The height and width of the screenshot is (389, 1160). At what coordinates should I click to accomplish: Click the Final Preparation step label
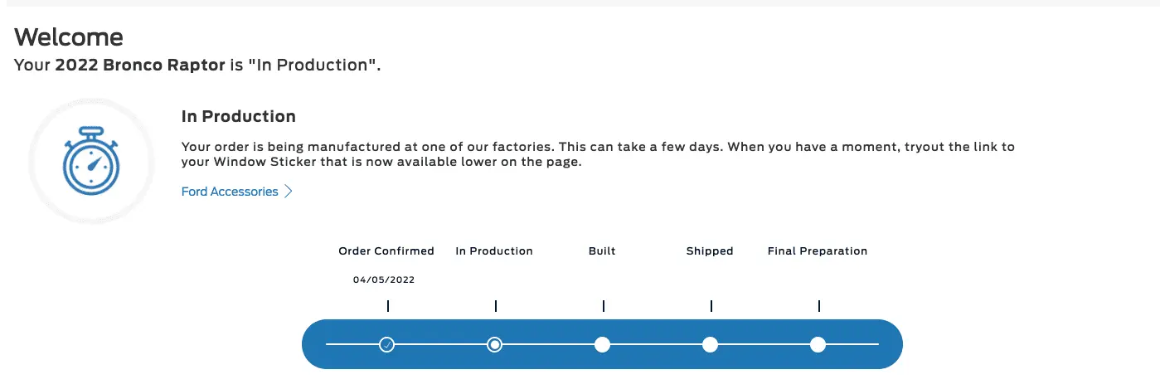pyautogui.click(x=818, y=250)
